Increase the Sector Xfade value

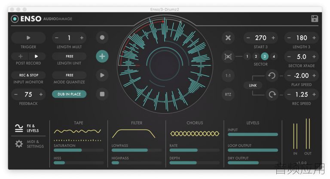pos(314,57)
